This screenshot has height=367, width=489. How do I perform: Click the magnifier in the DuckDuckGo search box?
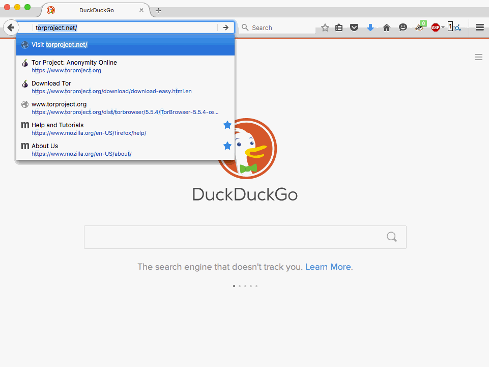pos(392,237)
